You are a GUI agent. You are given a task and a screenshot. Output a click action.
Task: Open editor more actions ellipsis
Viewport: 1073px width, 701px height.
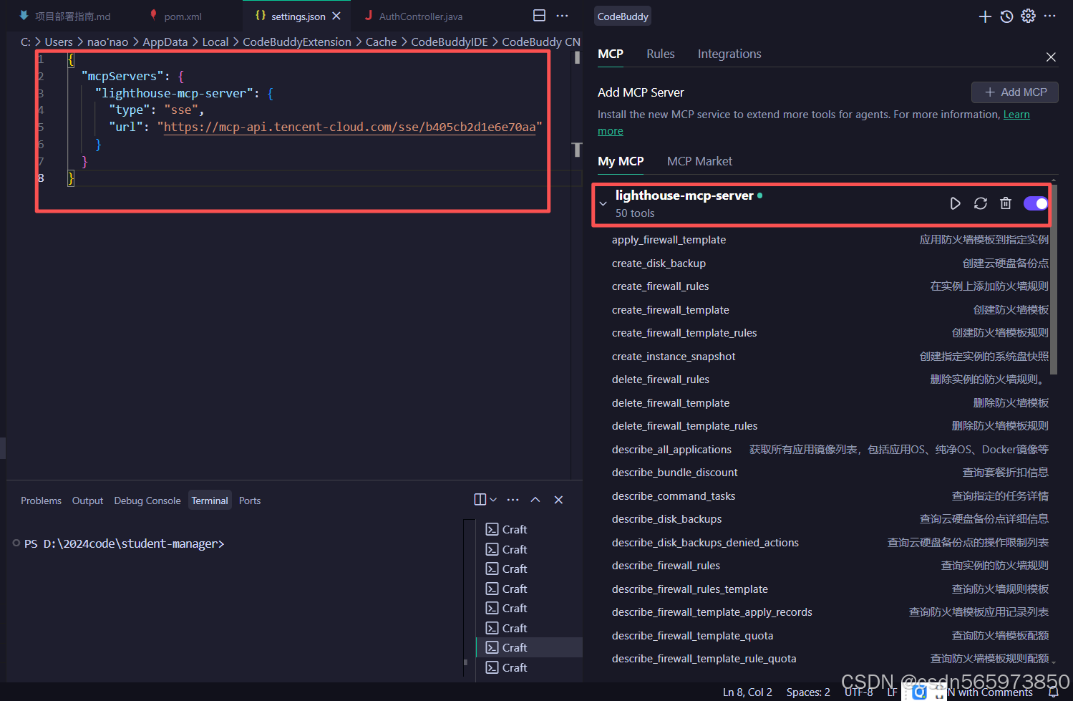point(563,16)
